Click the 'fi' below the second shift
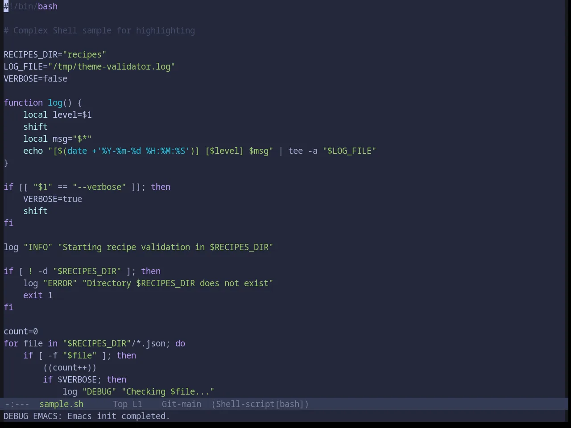This screenshot has width=571, height=428. point(8,223)
